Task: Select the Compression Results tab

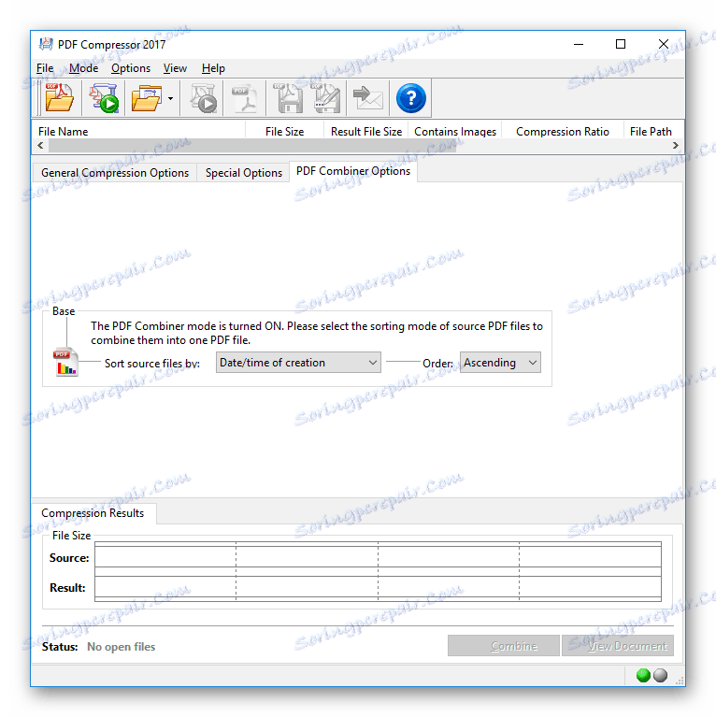Action: click(x=93, y=513)
